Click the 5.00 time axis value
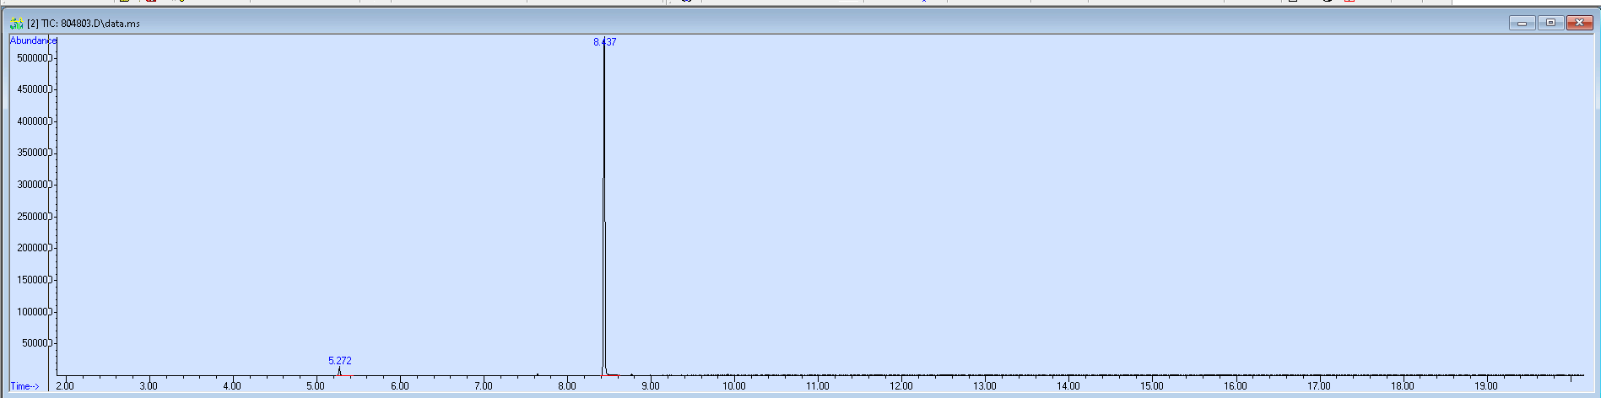The image size is (1601, 398). [316, 386]
